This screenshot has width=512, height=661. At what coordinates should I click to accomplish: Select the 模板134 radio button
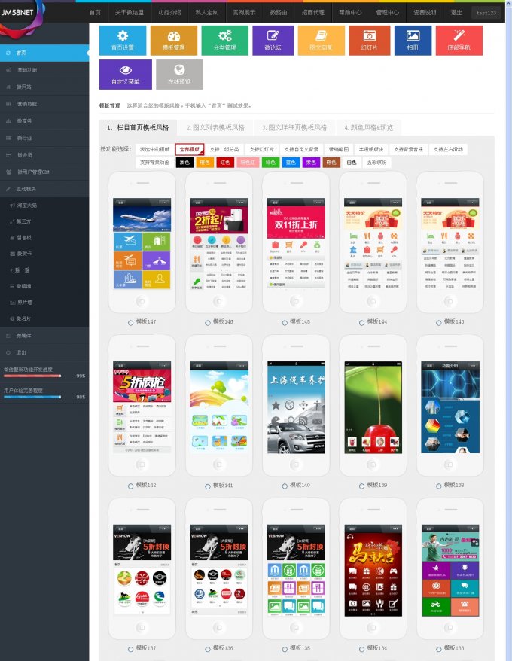(x=362, y=649)
